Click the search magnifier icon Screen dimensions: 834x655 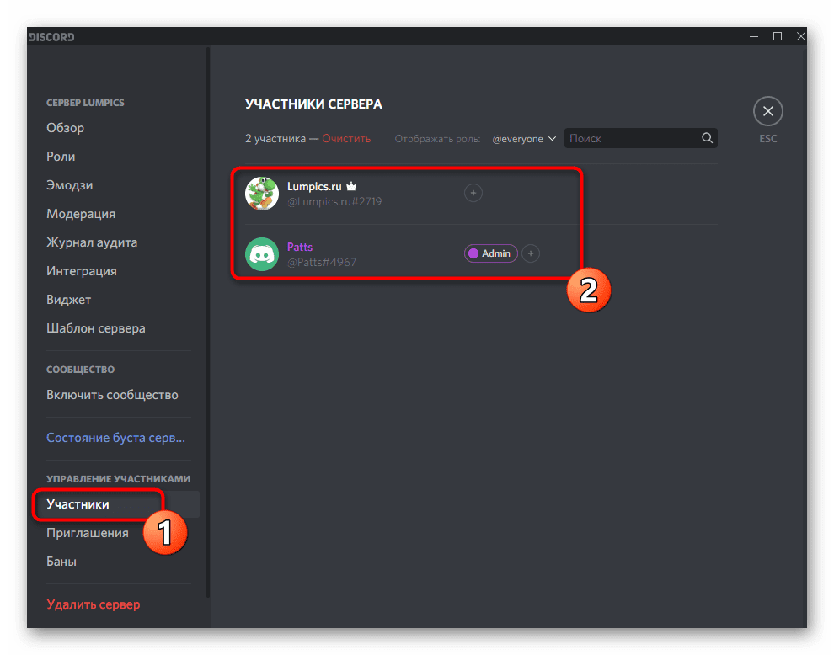click(706, 138)
